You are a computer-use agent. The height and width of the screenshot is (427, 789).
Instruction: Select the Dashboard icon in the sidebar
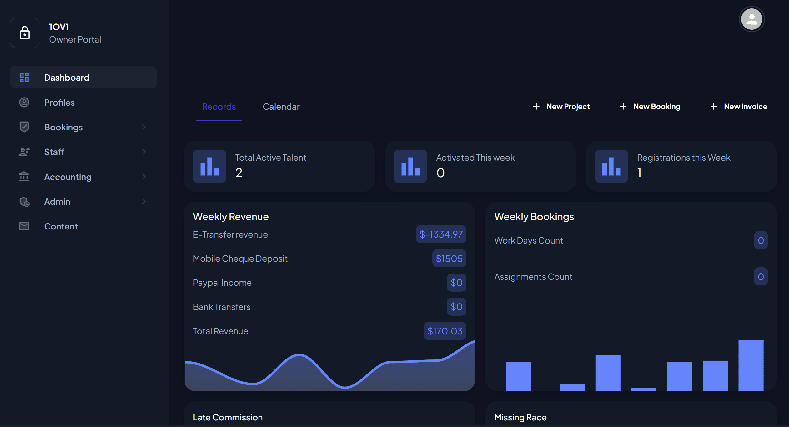[24, 77]
